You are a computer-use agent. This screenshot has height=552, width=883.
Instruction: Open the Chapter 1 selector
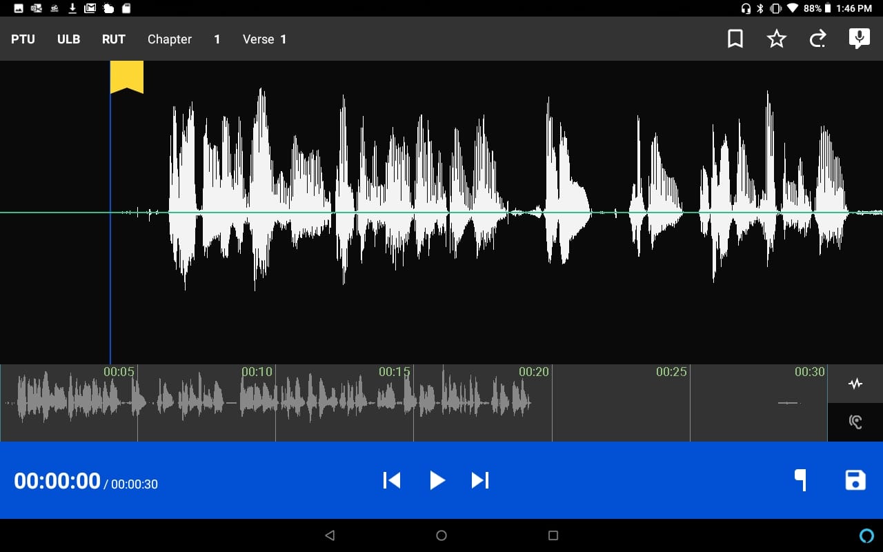pos(183,39)
